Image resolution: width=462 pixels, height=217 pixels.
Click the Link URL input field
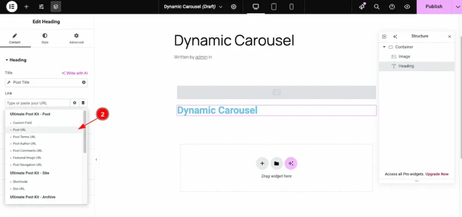point(37,103)
